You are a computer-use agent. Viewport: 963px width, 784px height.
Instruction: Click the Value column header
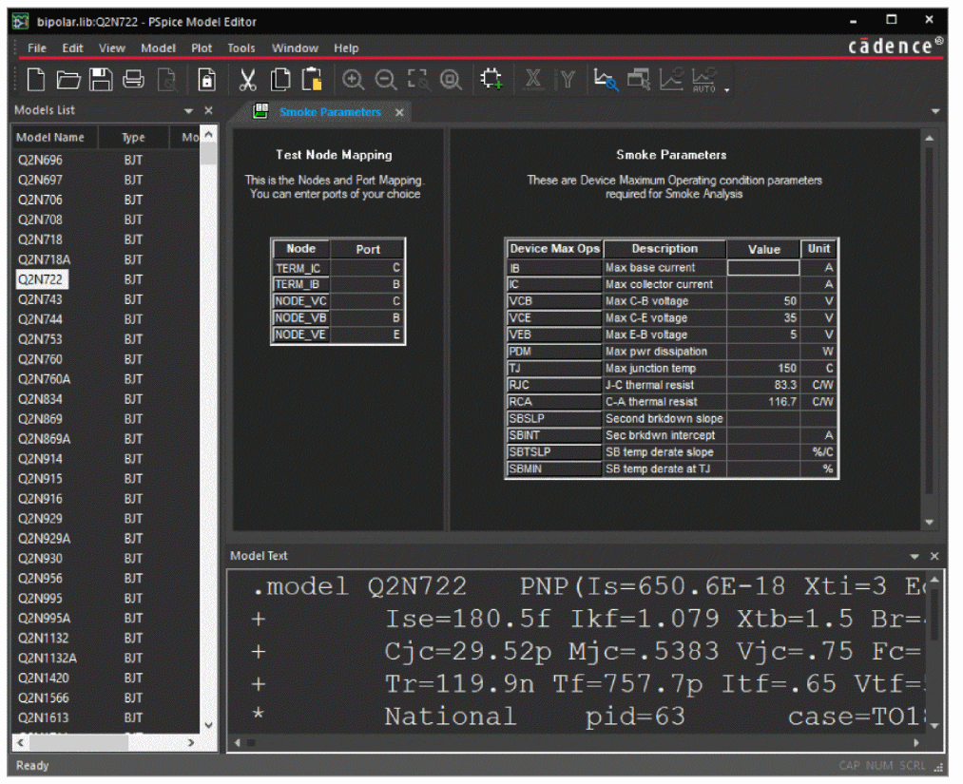[x=763, y=249]
